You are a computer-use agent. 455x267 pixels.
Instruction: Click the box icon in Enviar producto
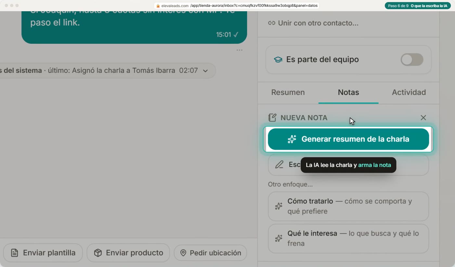[98, 253]
